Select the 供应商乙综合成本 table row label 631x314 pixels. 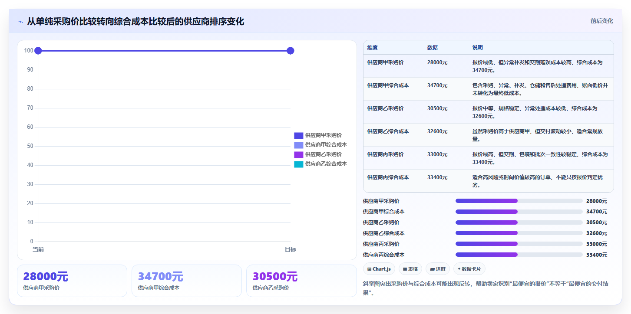pos(388,131)
